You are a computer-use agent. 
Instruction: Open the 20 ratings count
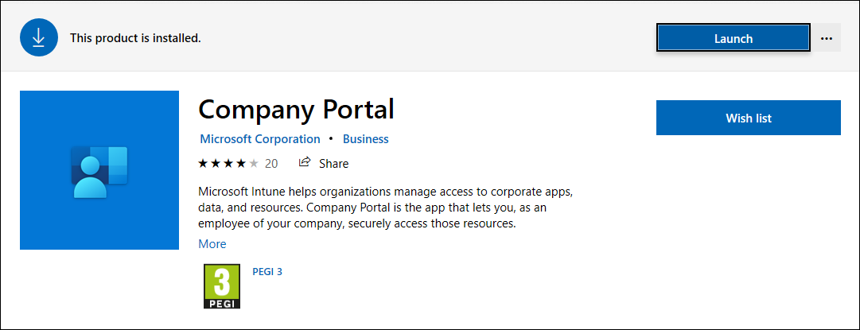point(271,163)
